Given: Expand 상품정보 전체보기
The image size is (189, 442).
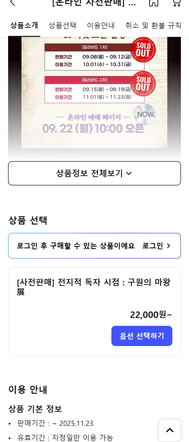Looking at the screenshot, I should tap(94, 173).
